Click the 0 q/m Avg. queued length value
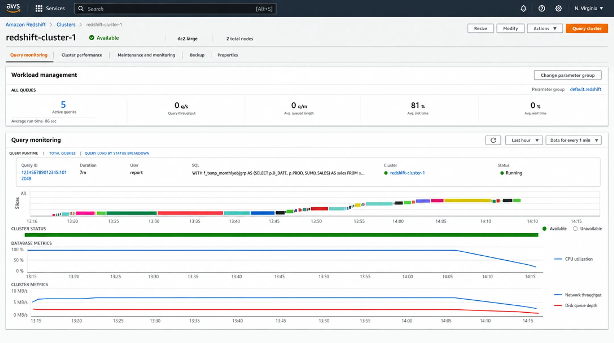This screenshot has width=614, height=343. (x=299, y=105)
